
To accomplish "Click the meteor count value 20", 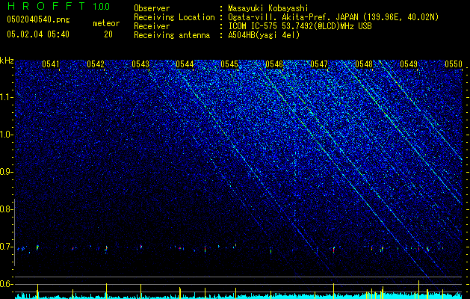I will coord(108,34).
